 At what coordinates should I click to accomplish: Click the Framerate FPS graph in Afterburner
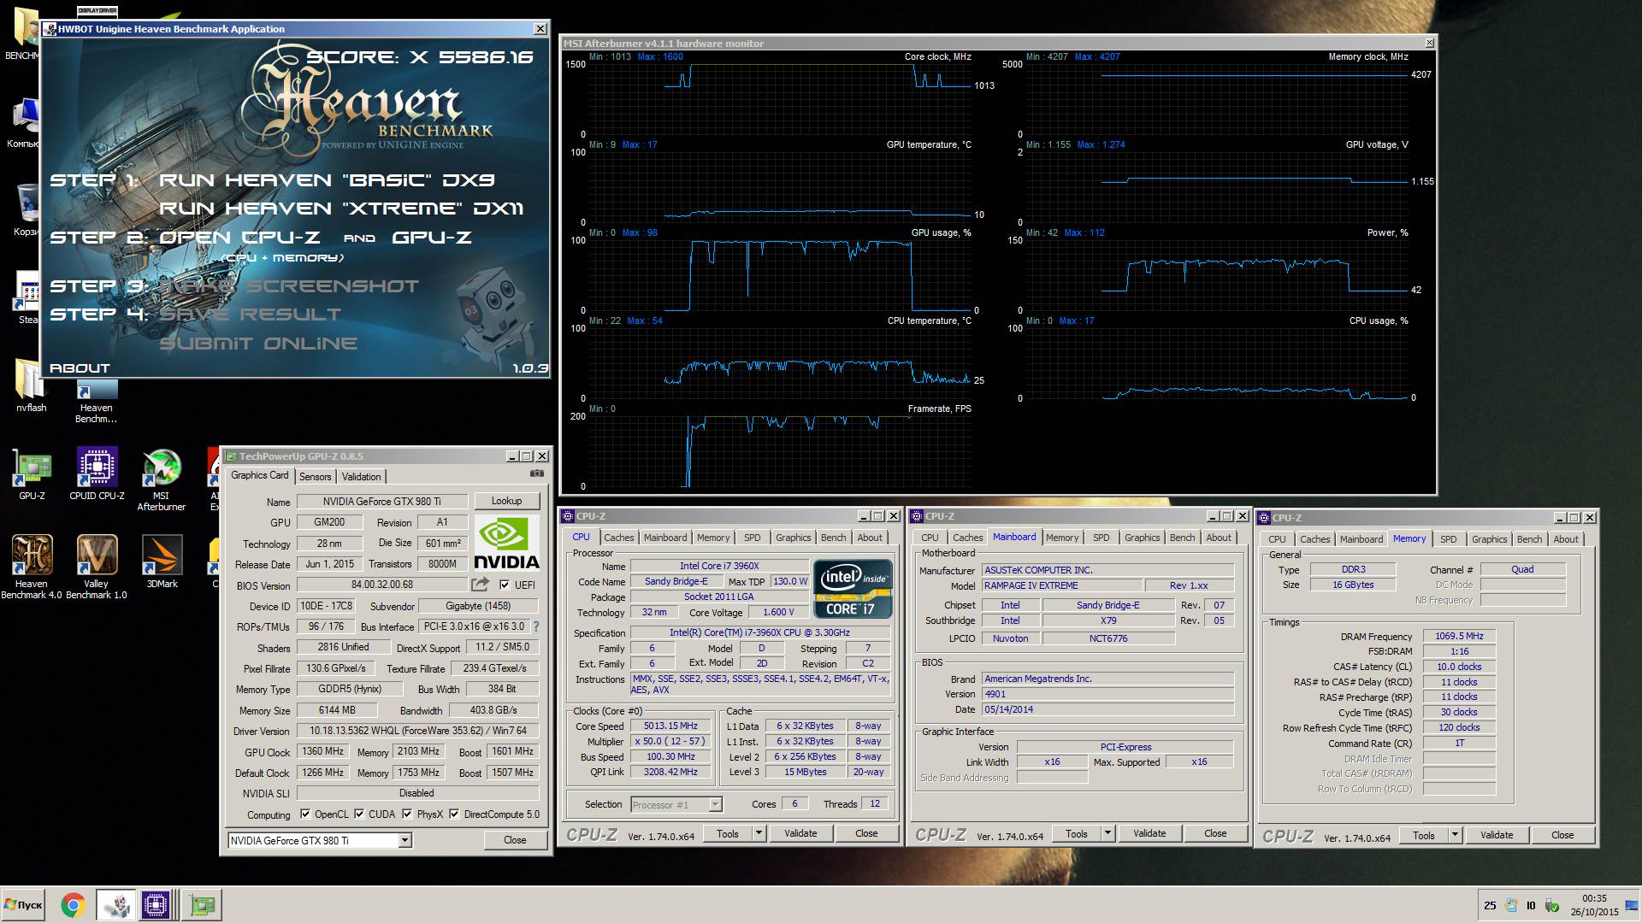pyautogui.click(x=779, y=451)
